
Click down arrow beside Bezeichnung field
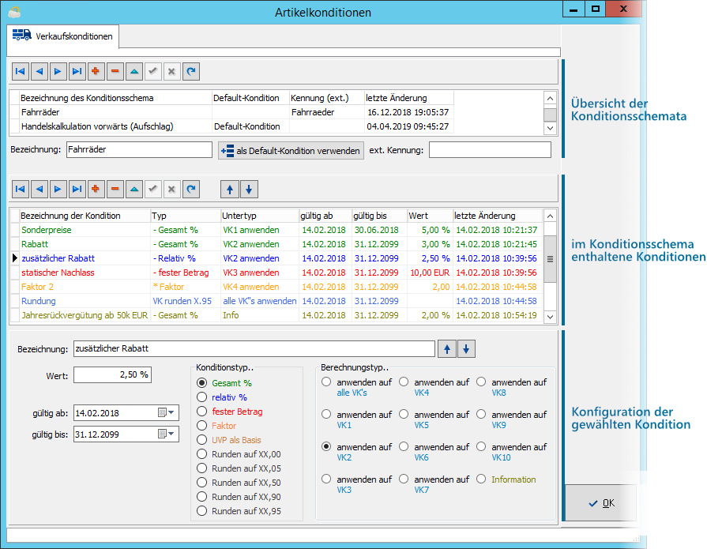[x=466, y=349]
